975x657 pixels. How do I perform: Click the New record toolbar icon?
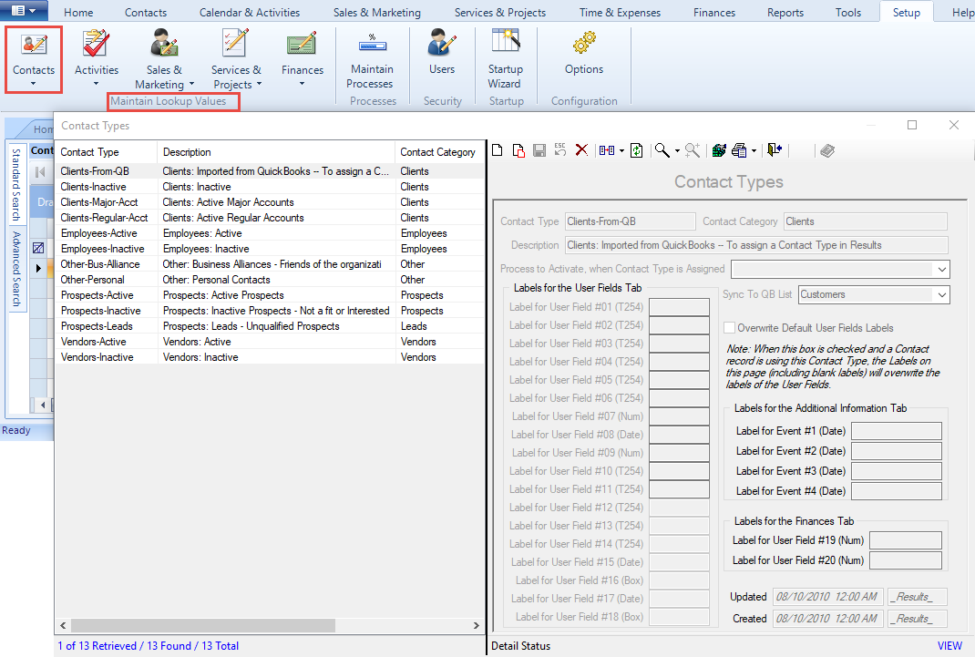[x=498, y=150]
